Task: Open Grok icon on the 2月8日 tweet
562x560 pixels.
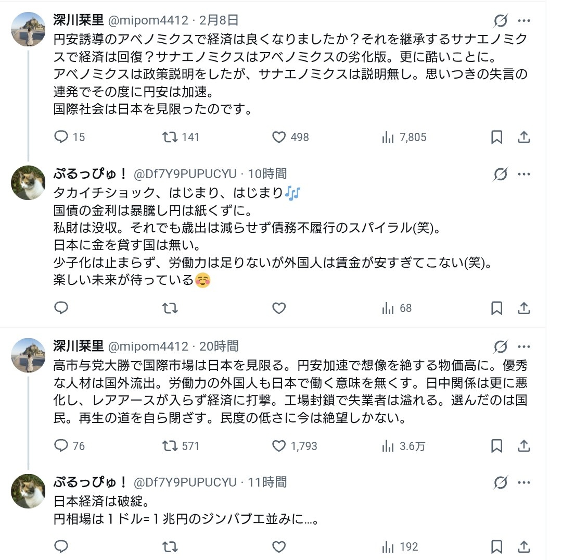Action: [501, 21]
